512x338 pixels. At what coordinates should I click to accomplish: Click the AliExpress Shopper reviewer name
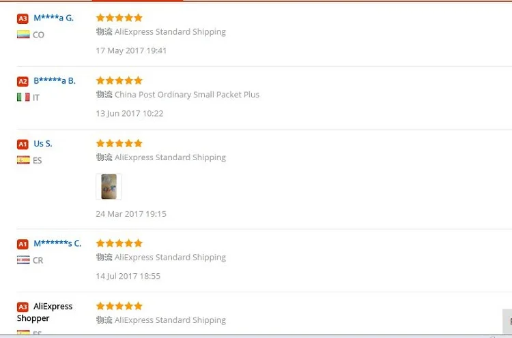[x=45, y=312]
